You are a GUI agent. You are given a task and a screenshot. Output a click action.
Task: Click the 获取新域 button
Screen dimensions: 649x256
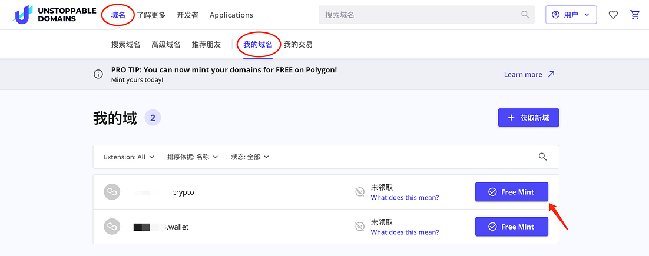point(528,118)
